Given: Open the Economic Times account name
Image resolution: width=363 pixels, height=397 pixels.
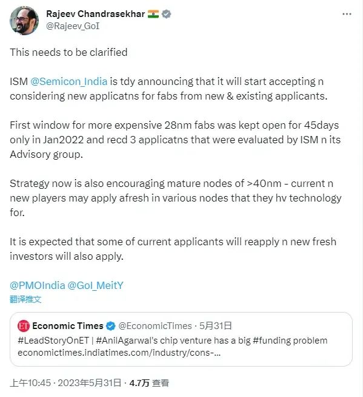Looking at the screenshot, I should pos(68,326).
